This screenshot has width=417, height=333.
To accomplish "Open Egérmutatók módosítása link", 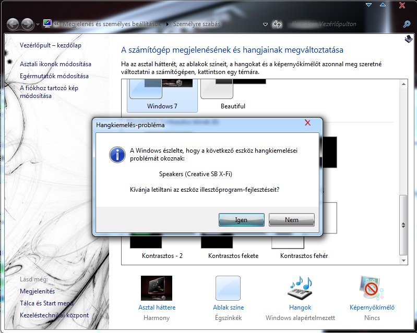I will [54, 76].
